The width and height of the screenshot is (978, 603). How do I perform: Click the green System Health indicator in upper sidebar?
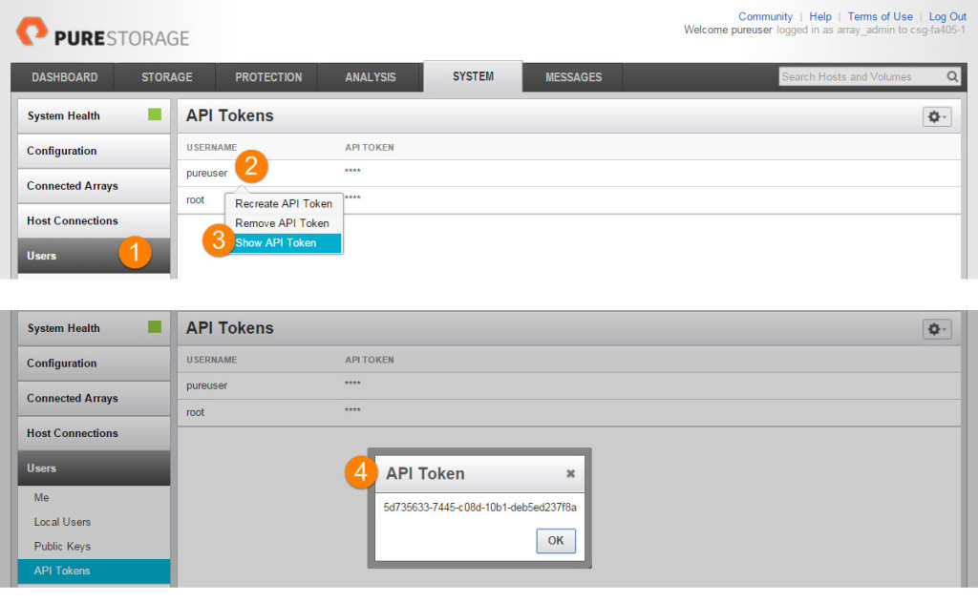coord(155,114)
